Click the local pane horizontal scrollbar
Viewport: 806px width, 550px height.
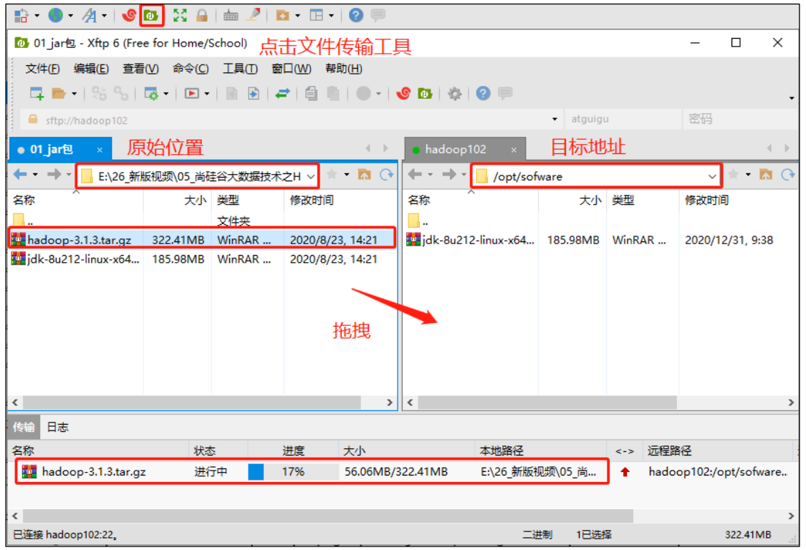[192, 402]
